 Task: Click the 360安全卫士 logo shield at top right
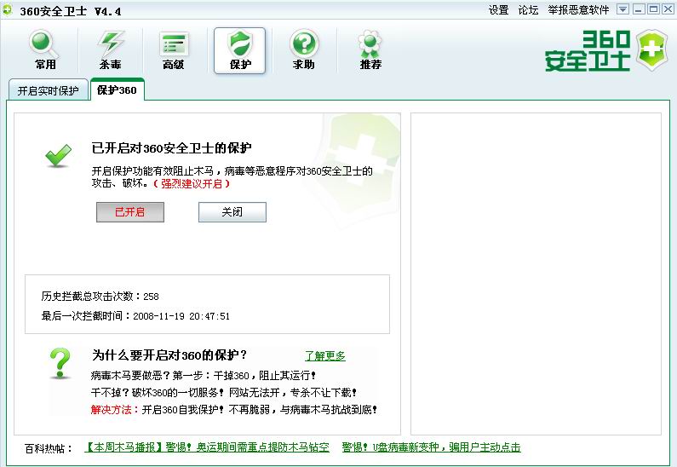click(652, 49)
